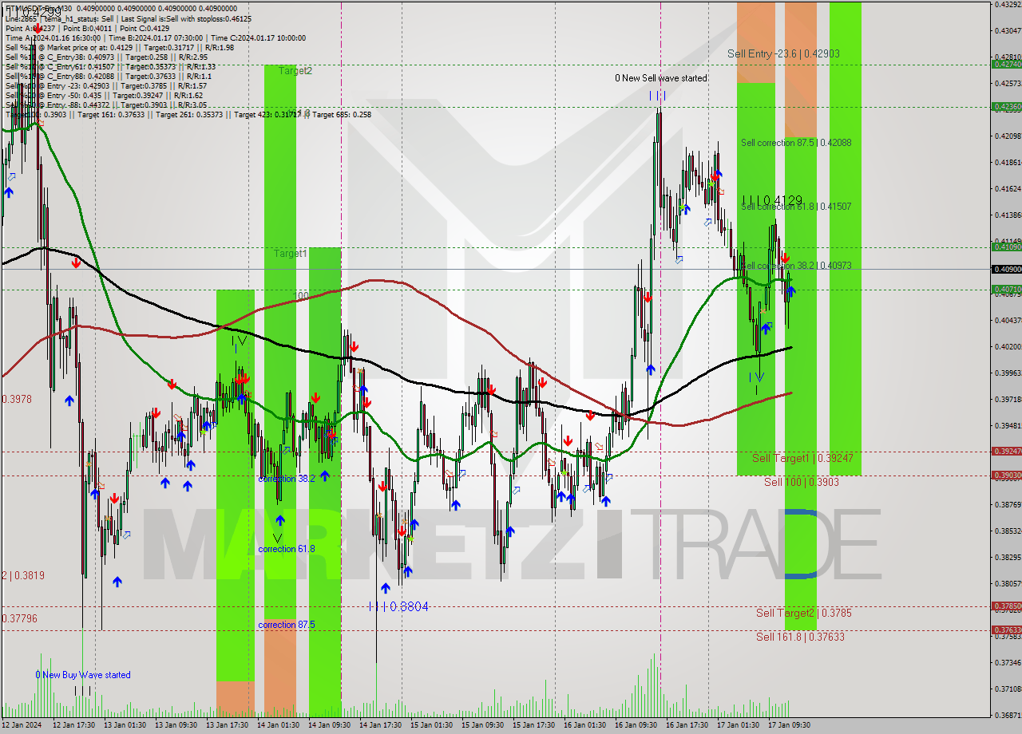Click the red 0.37850 price axis tag

pos(1006,606)
